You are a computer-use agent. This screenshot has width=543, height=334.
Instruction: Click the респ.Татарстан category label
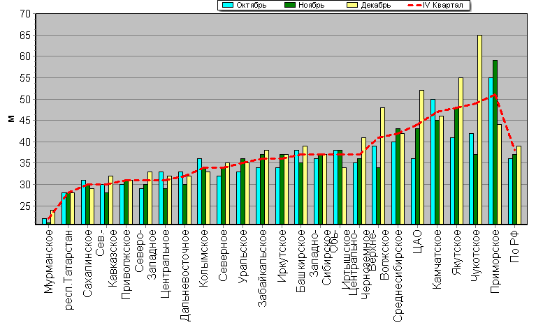tap(68, 270)
